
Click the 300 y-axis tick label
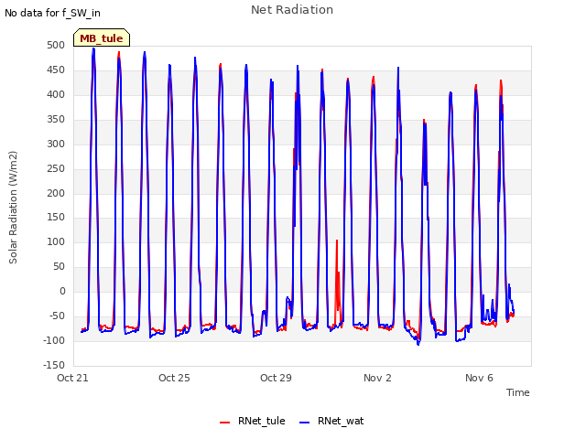click(x=56, y=144)
